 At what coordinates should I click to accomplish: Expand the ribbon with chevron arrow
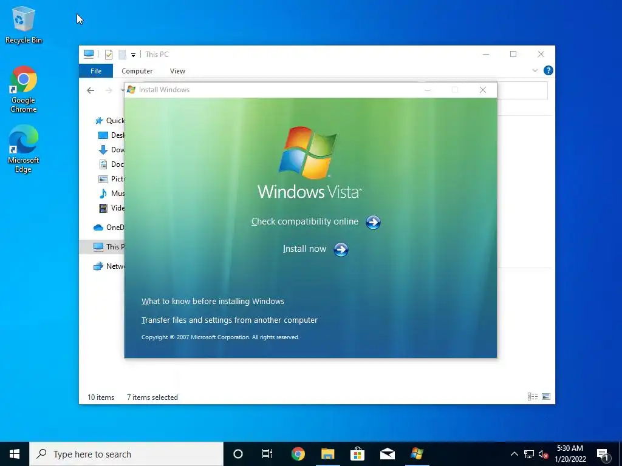535,70
